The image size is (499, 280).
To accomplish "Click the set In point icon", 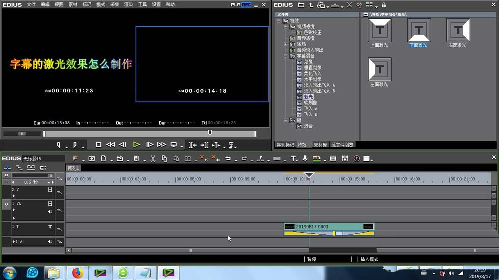I will pos(58,145).
